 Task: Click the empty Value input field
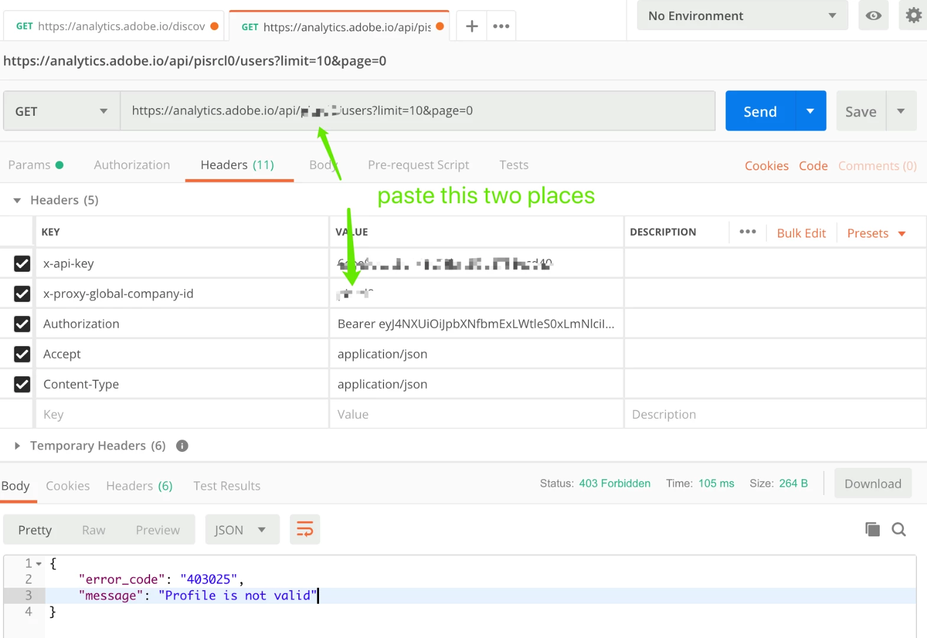pyautogui.click(x=476, y=414)
